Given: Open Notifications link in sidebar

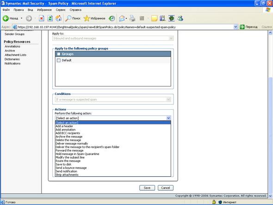Looking at the screenshot, I should (12, 63).
